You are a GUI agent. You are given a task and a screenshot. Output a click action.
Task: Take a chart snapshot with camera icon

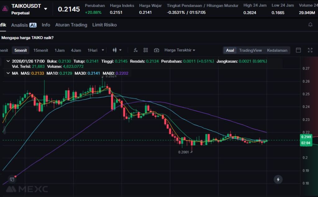157,50
